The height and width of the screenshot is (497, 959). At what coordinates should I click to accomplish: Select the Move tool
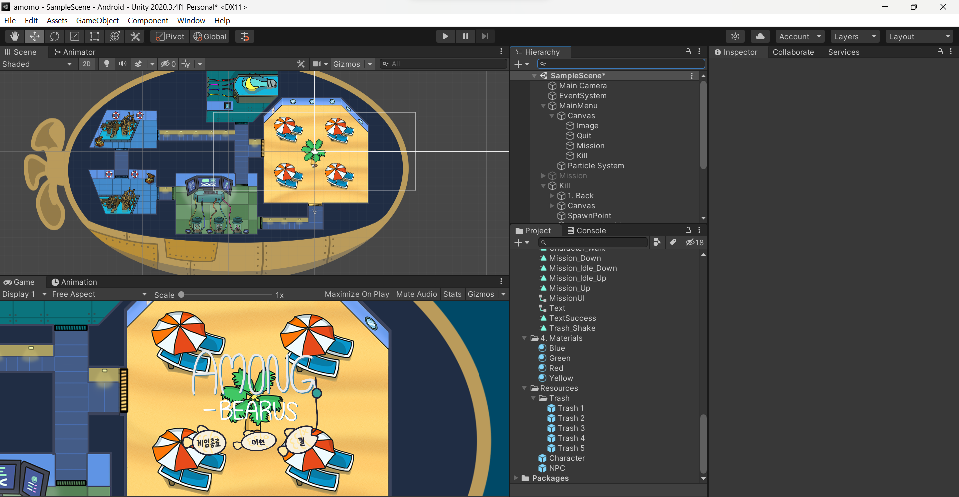pos(35,36)
